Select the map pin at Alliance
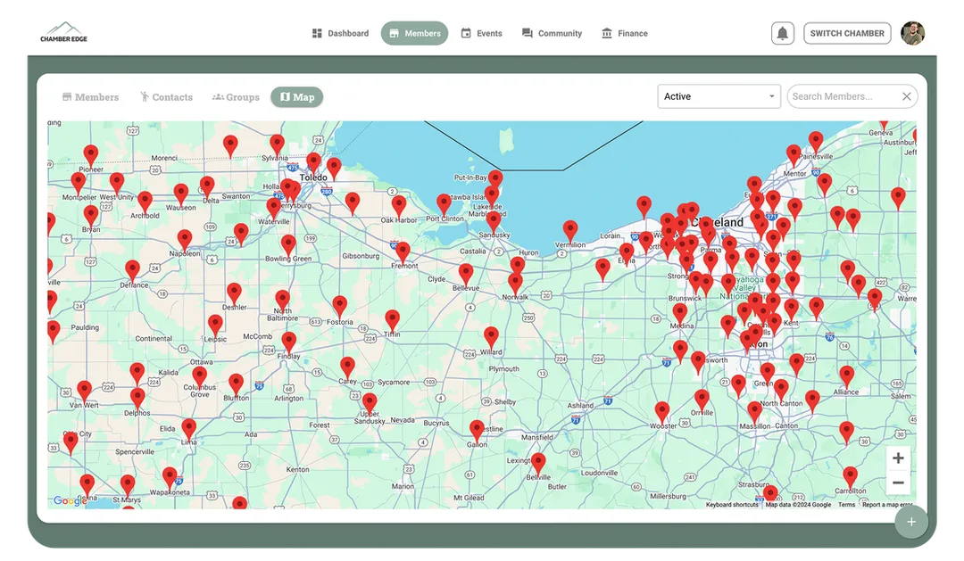The height and width of the screenshot is (561, 964). [x=846, y=376]
